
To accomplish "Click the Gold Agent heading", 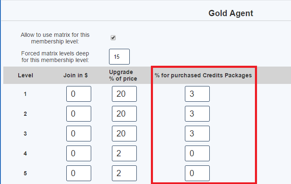I will pos(231,13).
